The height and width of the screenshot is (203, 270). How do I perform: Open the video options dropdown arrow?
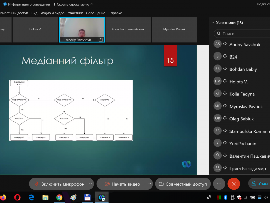point(149,184)
